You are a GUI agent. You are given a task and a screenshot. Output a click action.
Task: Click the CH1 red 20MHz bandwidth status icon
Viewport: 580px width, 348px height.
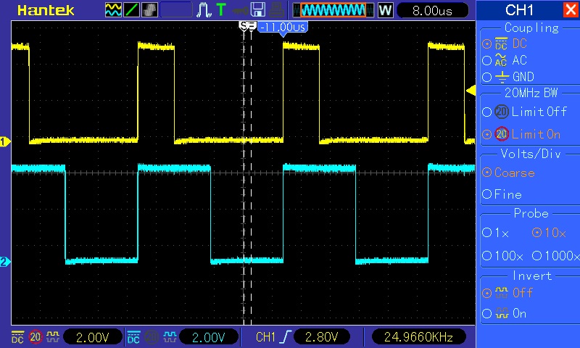coord(36,337)
